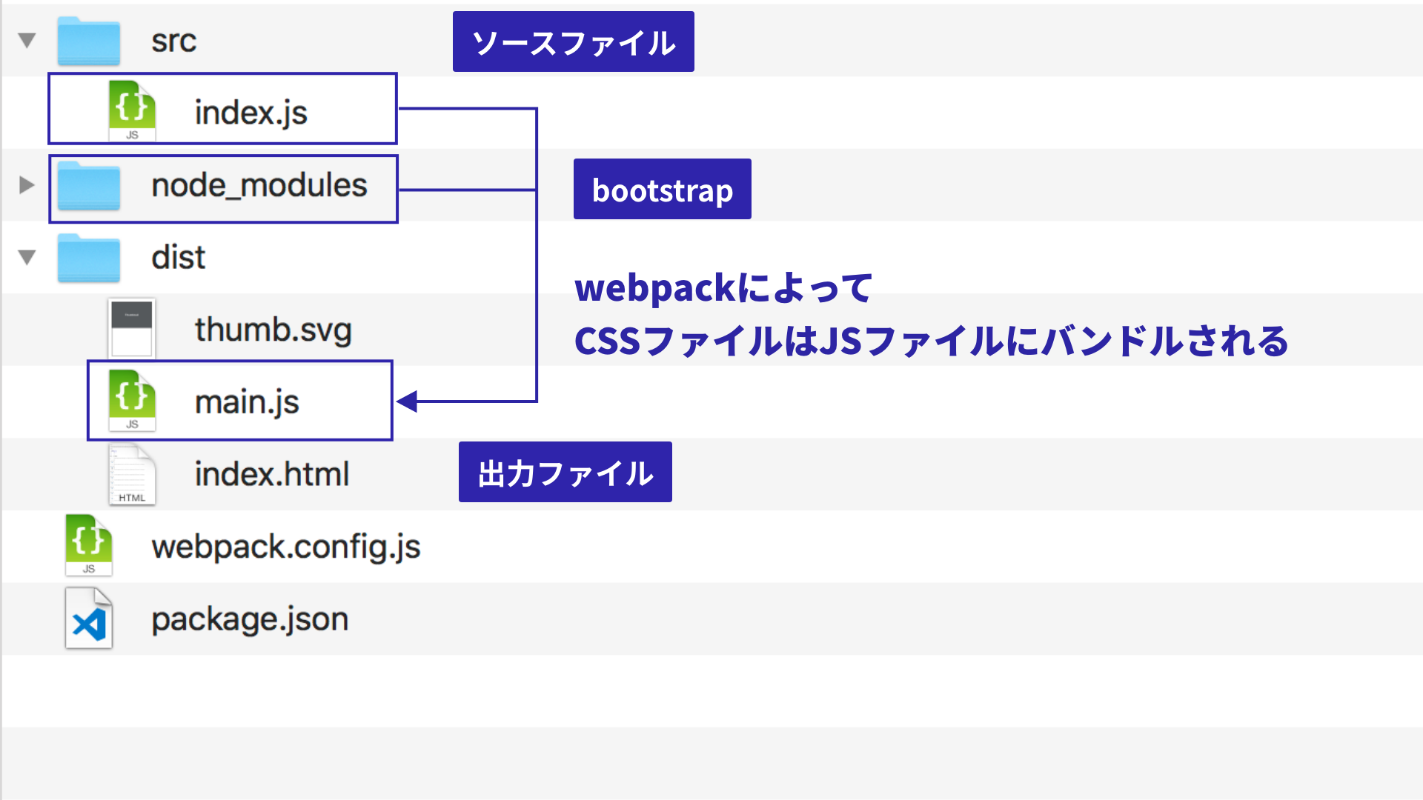Click the package.json VS Code icon
This screenshot has height=800, width=1423.
(x=89, y=619)
